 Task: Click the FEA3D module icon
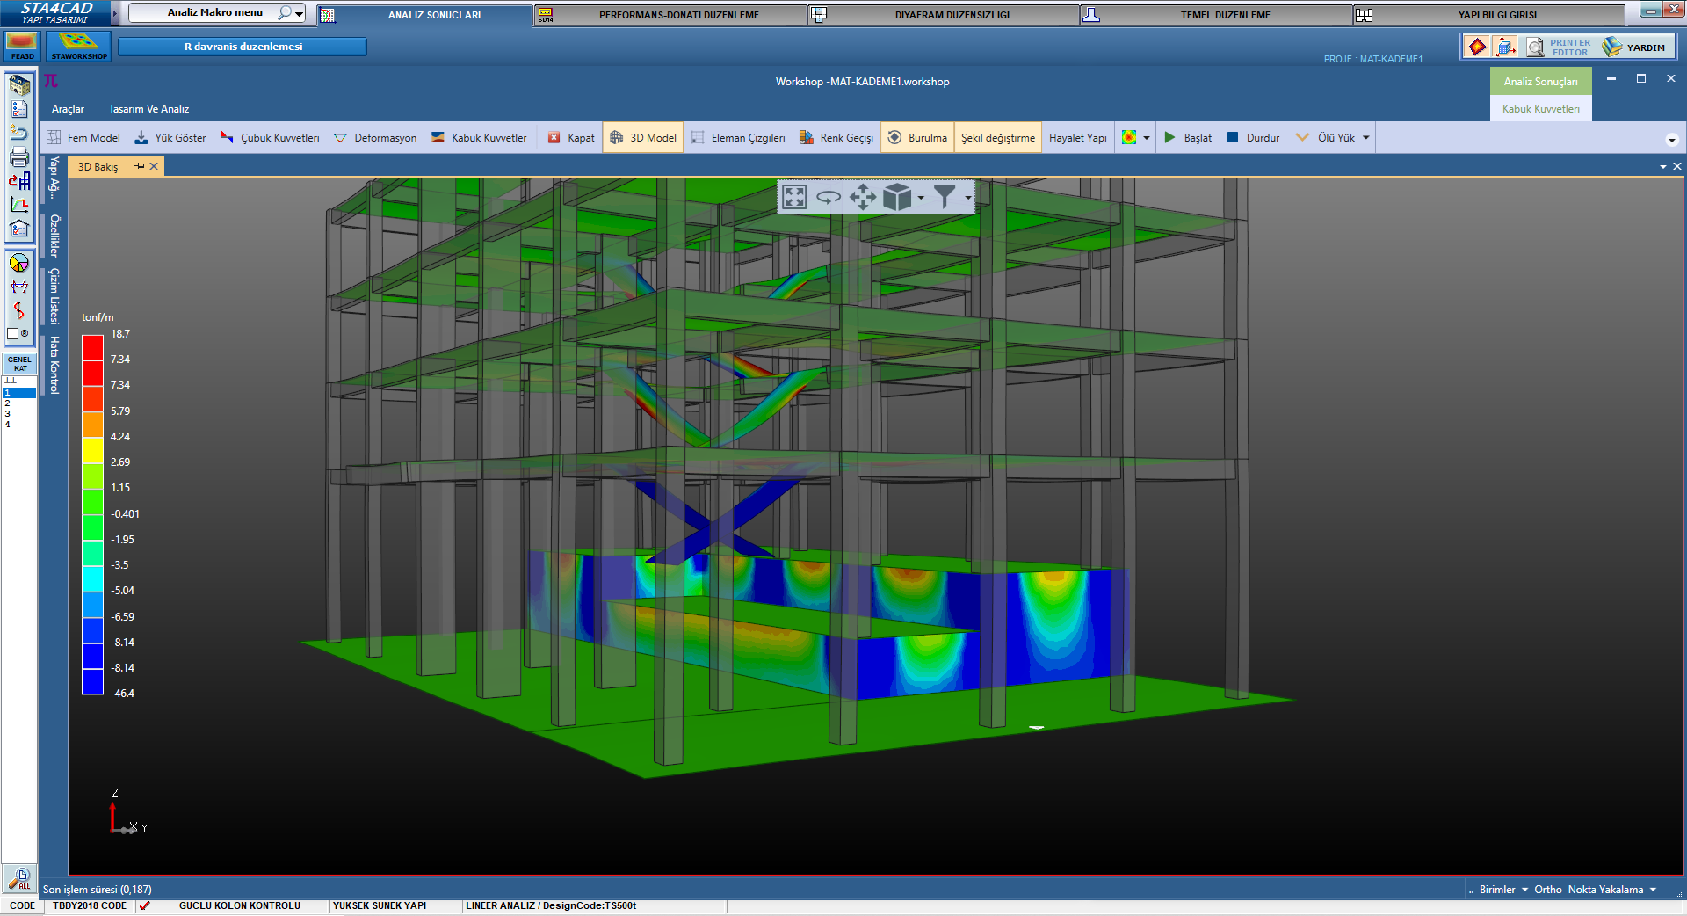coord(22,46)
